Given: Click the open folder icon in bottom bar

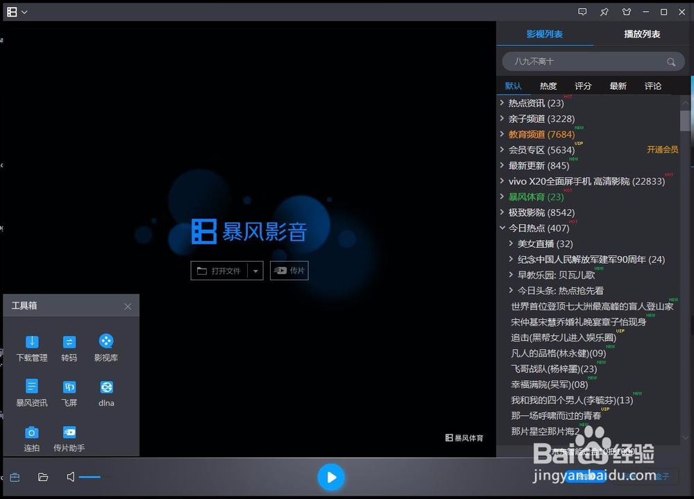Looking at the screenshot, I should point(43,477).
